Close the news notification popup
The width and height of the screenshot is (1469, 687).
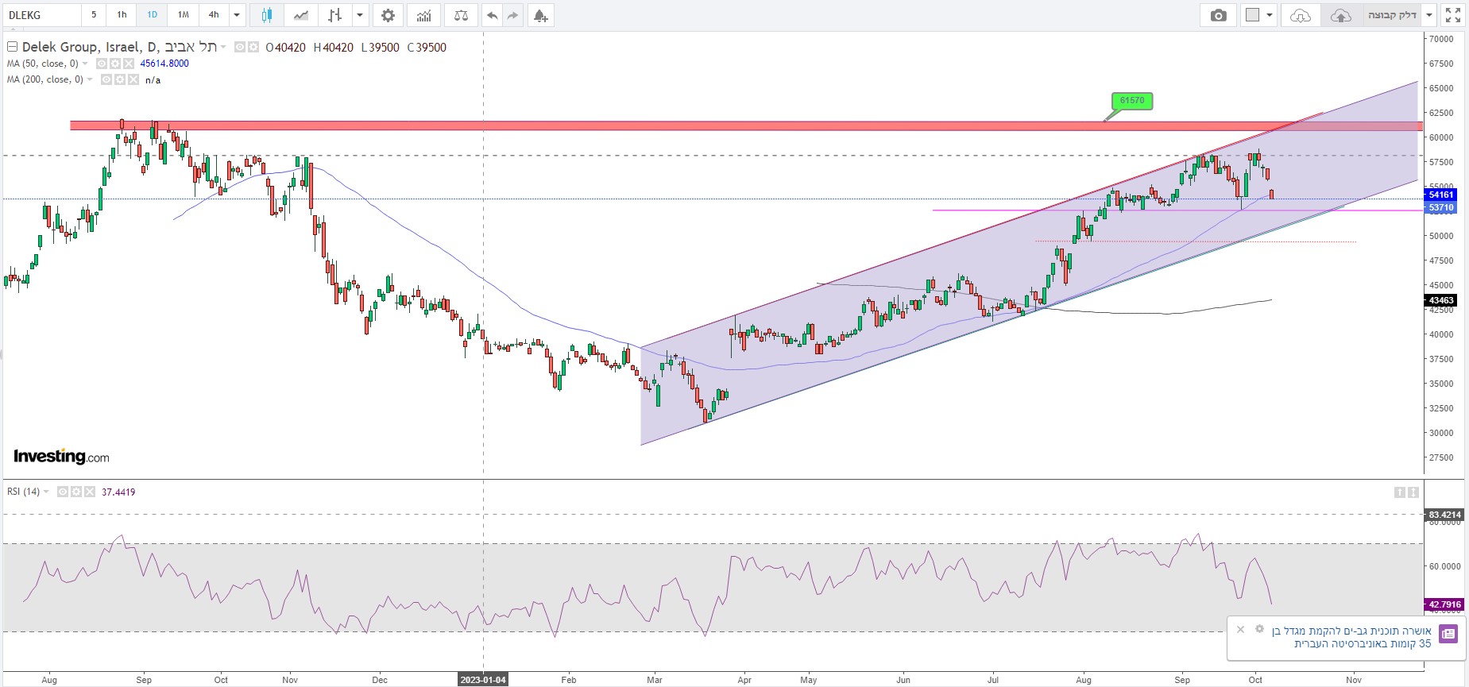pos(1240,629)
